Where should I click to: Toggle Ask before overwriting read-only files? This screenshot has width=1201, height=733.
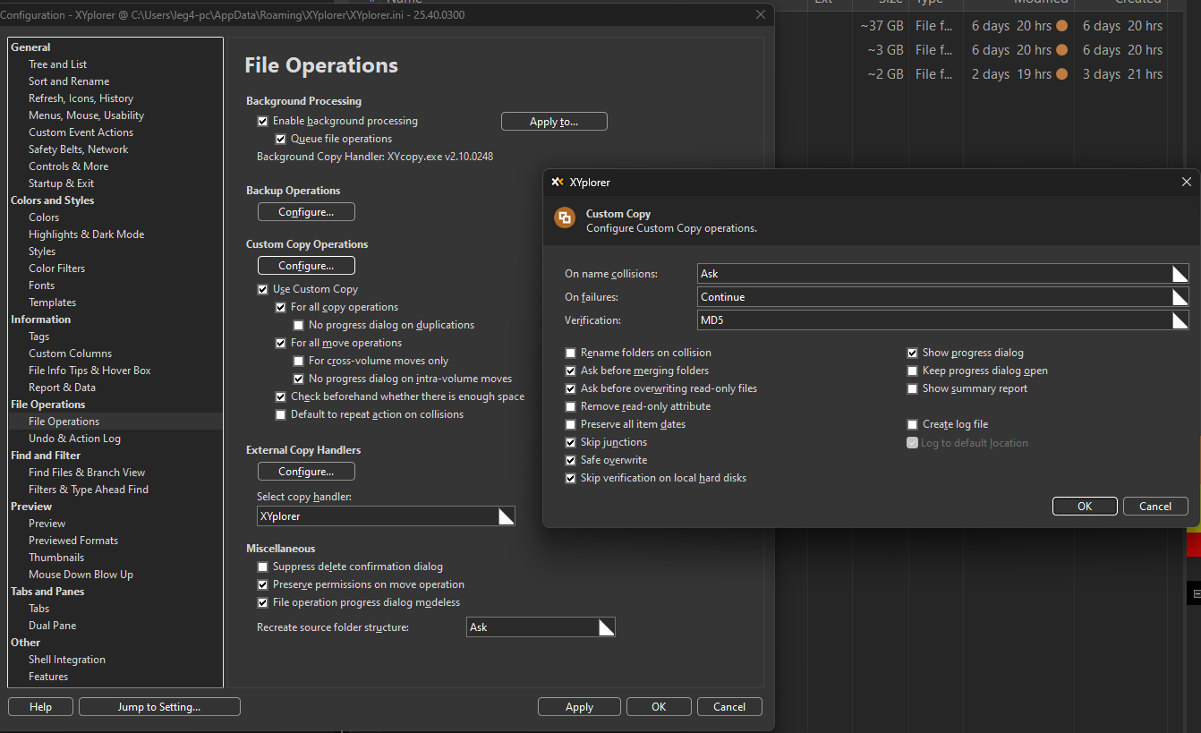570,388
